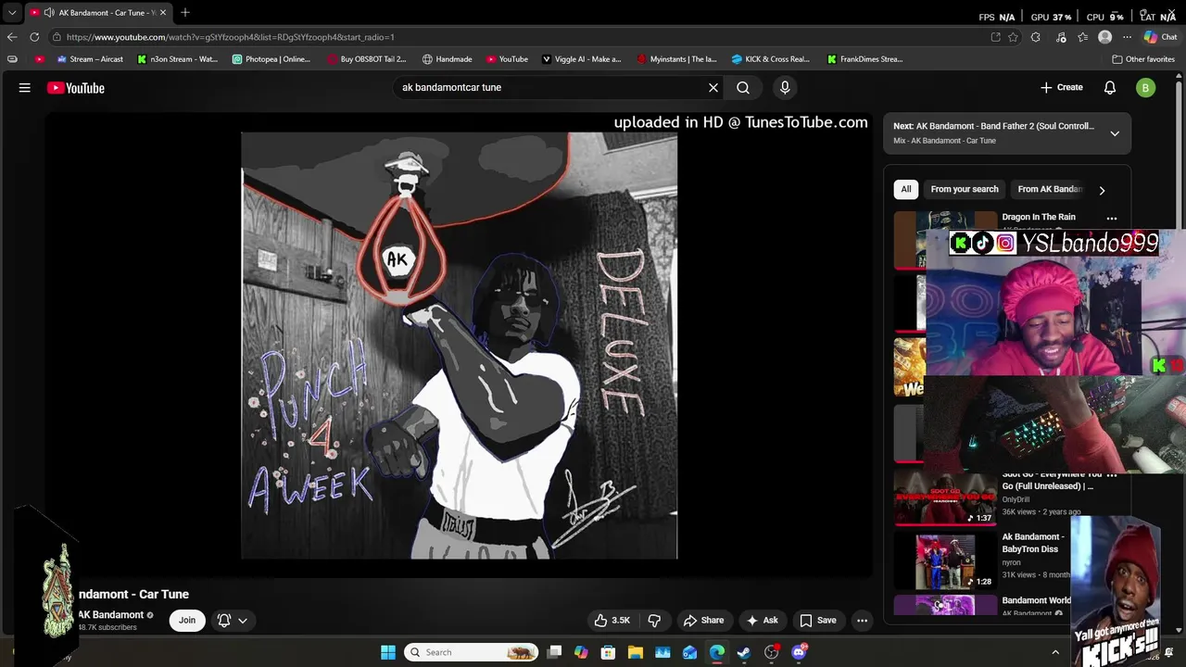Open browser profile avatar

pos(1104,37)
